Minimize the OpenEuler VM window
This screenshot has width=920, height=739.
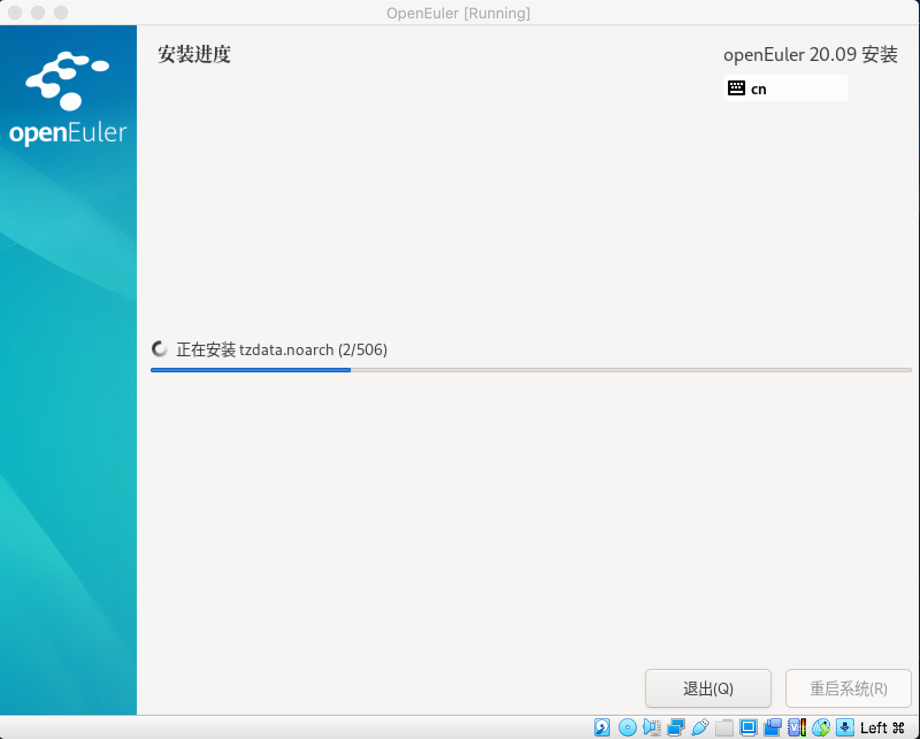click(38, 12)
